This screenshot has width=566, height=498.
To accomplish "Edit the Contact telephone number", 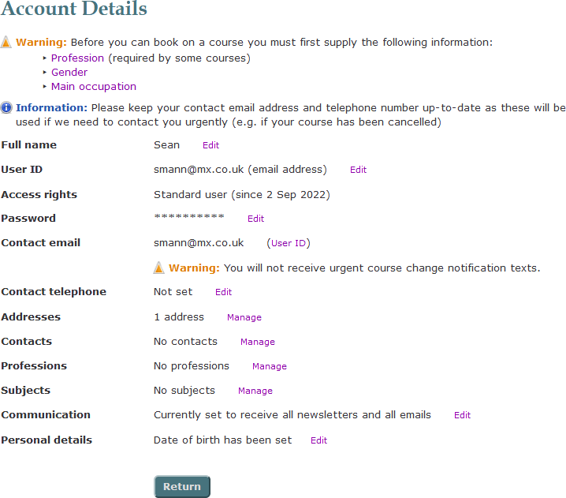I will [224, 292].
